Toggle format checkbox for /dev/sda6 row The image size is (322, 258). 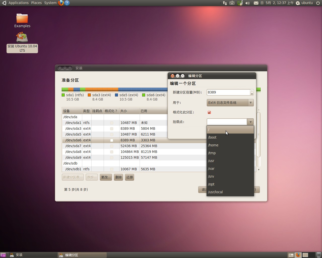coord(112,140)
